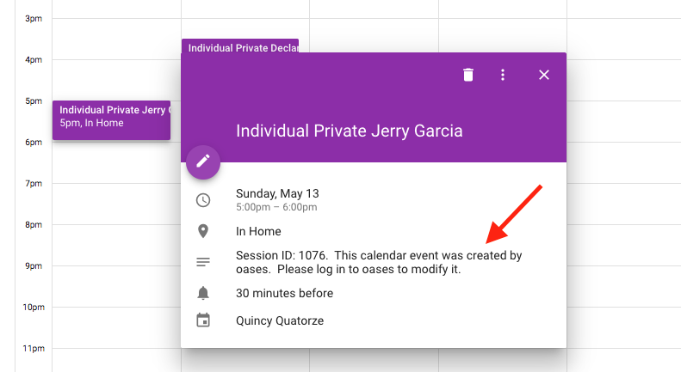The height and width of the screenshot is (372, 681).
Task: Click the 11pm time label
Action: pos(34,348)
